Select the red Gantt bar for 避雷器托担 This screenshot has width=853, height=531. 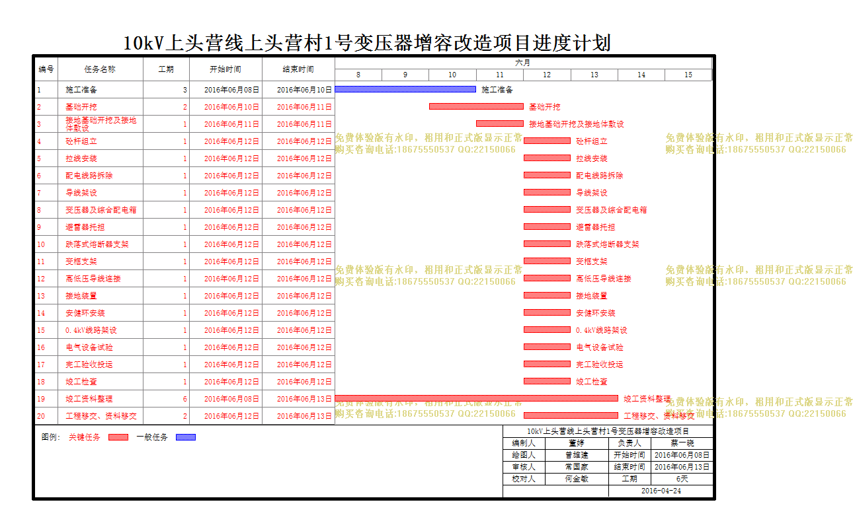point(547,227)
